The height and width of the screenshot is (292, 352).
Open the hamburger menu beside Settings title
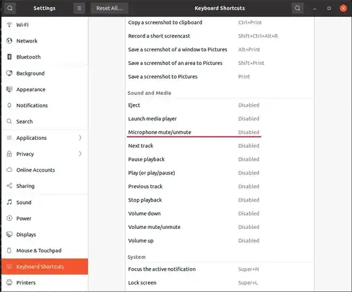[x=79, y=8]
